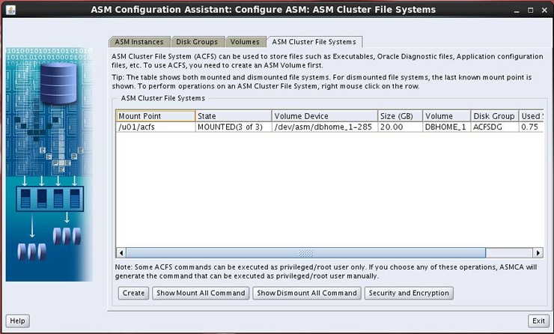The image size is (554, 334).
Task: Click the table's scroll left arrow
Action: tap(121, 253)
